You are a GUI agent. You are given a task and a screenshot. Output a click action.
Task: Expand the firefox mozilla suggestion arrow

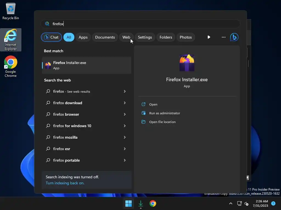tap(125, 137)
